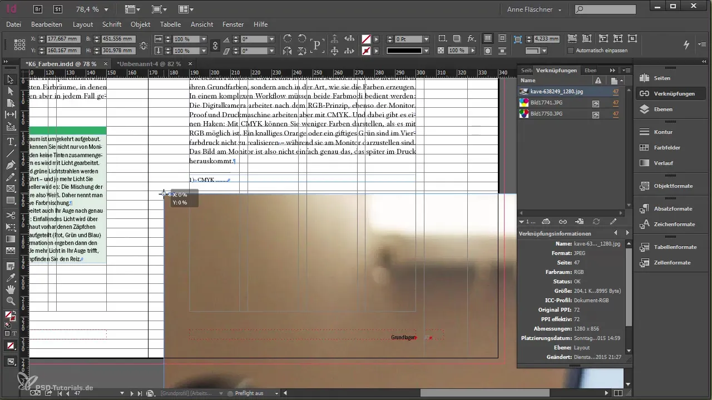Screen dimensions: 712x400
Task: Open the Preflight aus dropdown arrow
Action: click(275, 393)
